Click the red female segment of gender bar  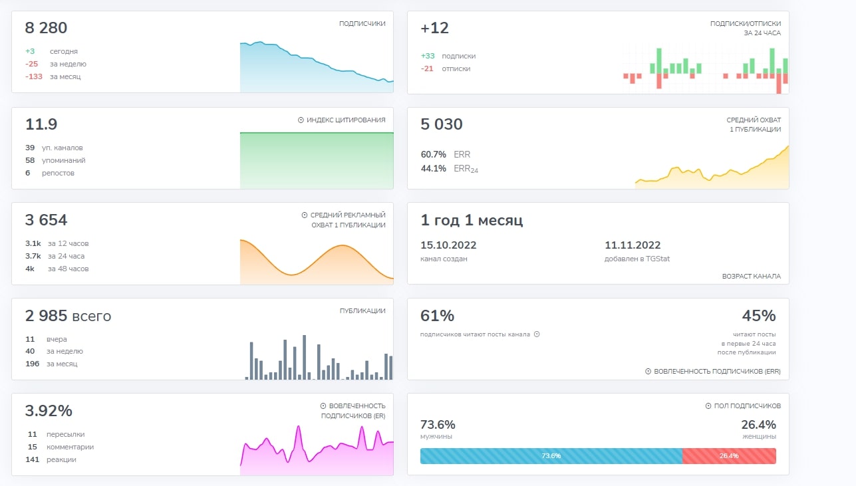click(729, 456)
